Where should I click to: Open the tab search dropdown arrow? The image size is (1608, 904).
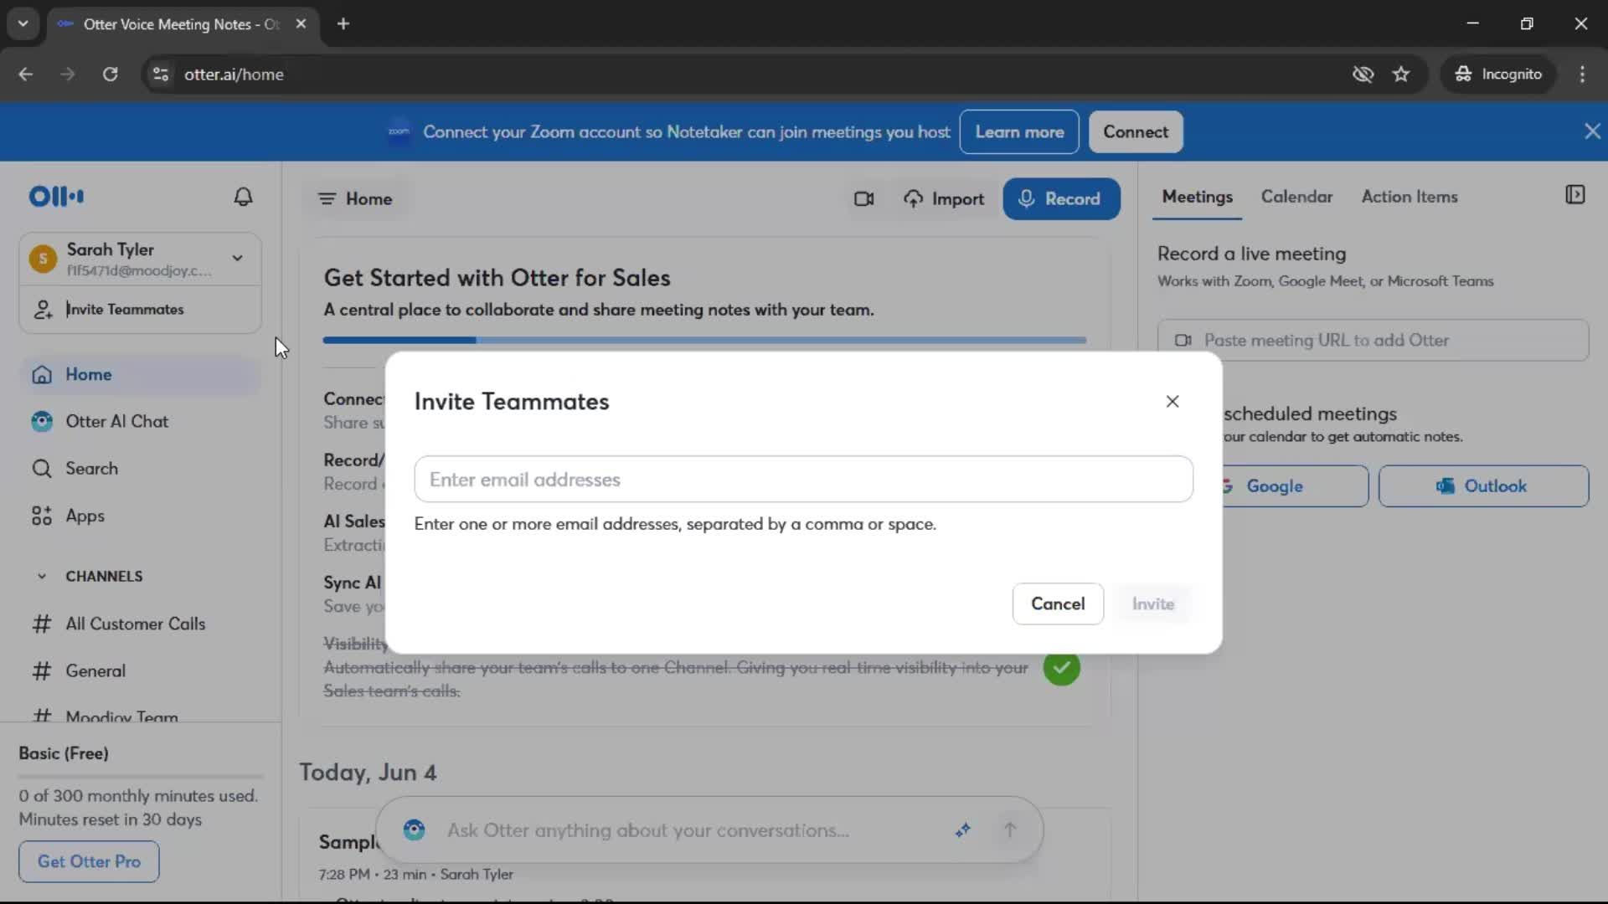point(23,23)
